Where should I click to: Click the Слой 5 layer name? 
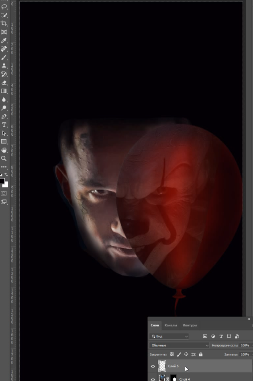coord(173,366)
